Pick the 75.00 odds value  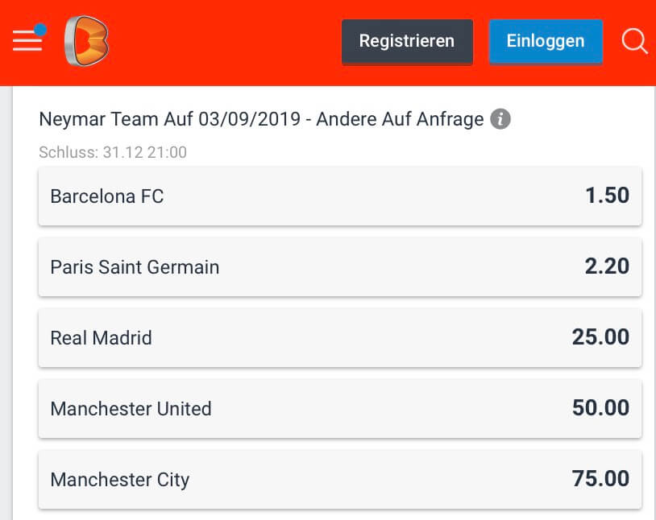pos(600,479)
